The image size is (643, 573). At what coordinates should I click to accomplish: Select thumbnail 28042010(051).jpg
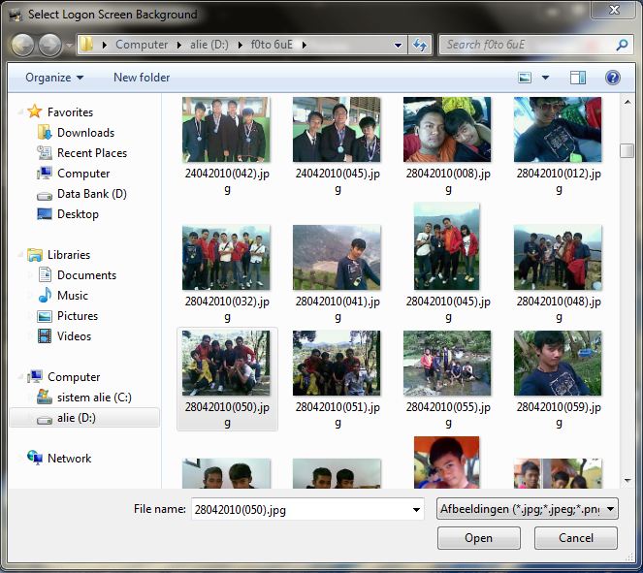click(x=337, y=364)
